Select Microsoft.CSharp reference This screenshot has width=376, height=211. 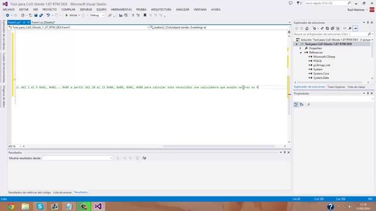[324, 57]
